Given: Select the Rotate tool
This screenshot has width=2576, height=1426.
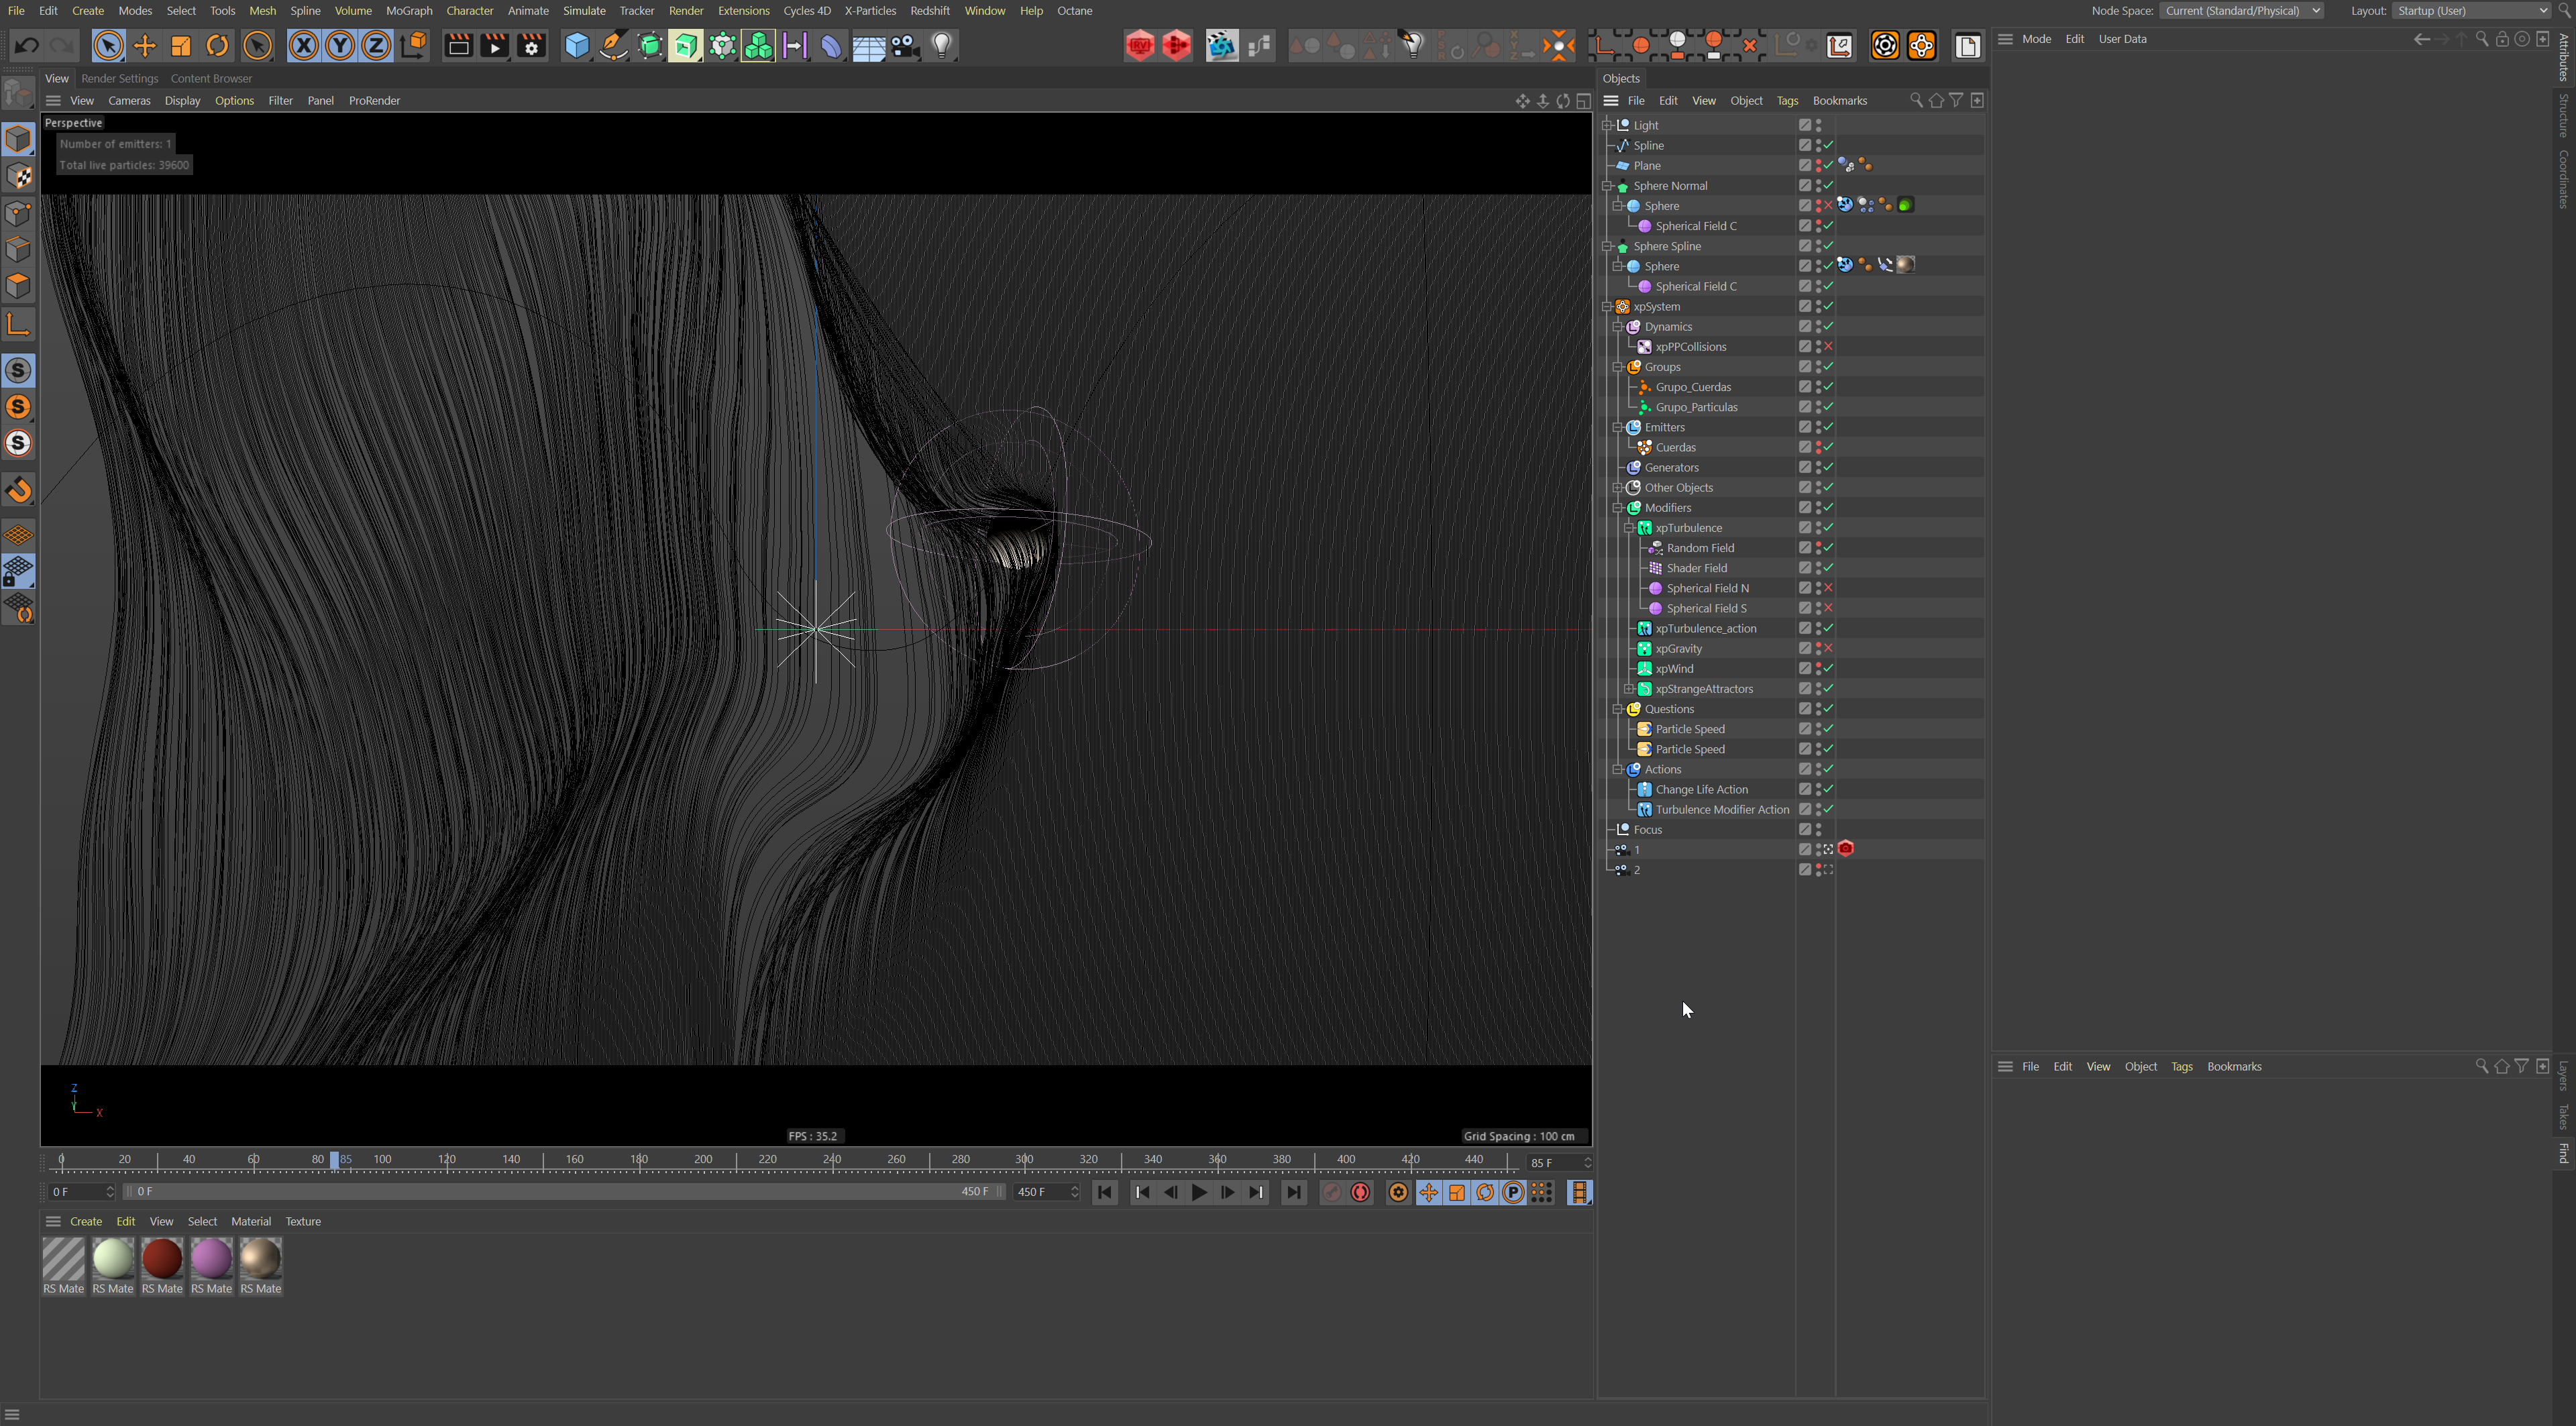Looking at the screenshot, I should coord(217,46).
